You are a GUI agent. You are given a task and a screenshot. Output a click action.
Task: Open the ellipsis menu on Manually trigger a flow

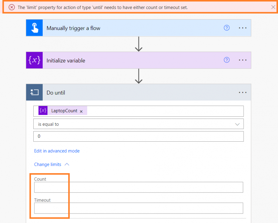pyautogui.click(x=243, y=28)
